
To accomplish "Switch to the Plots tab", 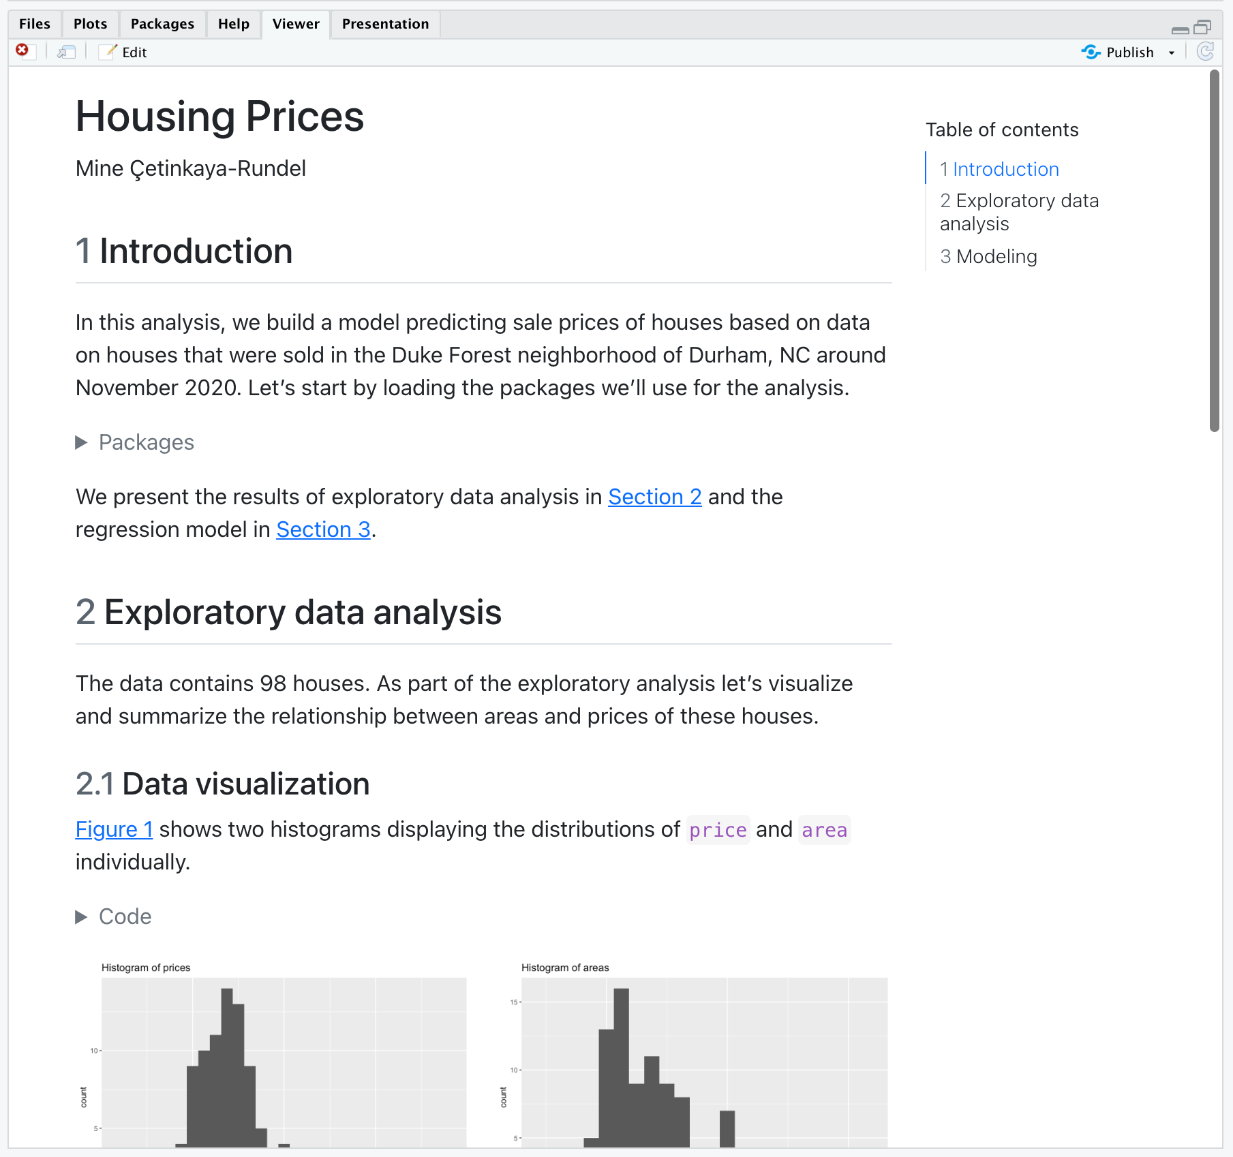I will [89, 23].
